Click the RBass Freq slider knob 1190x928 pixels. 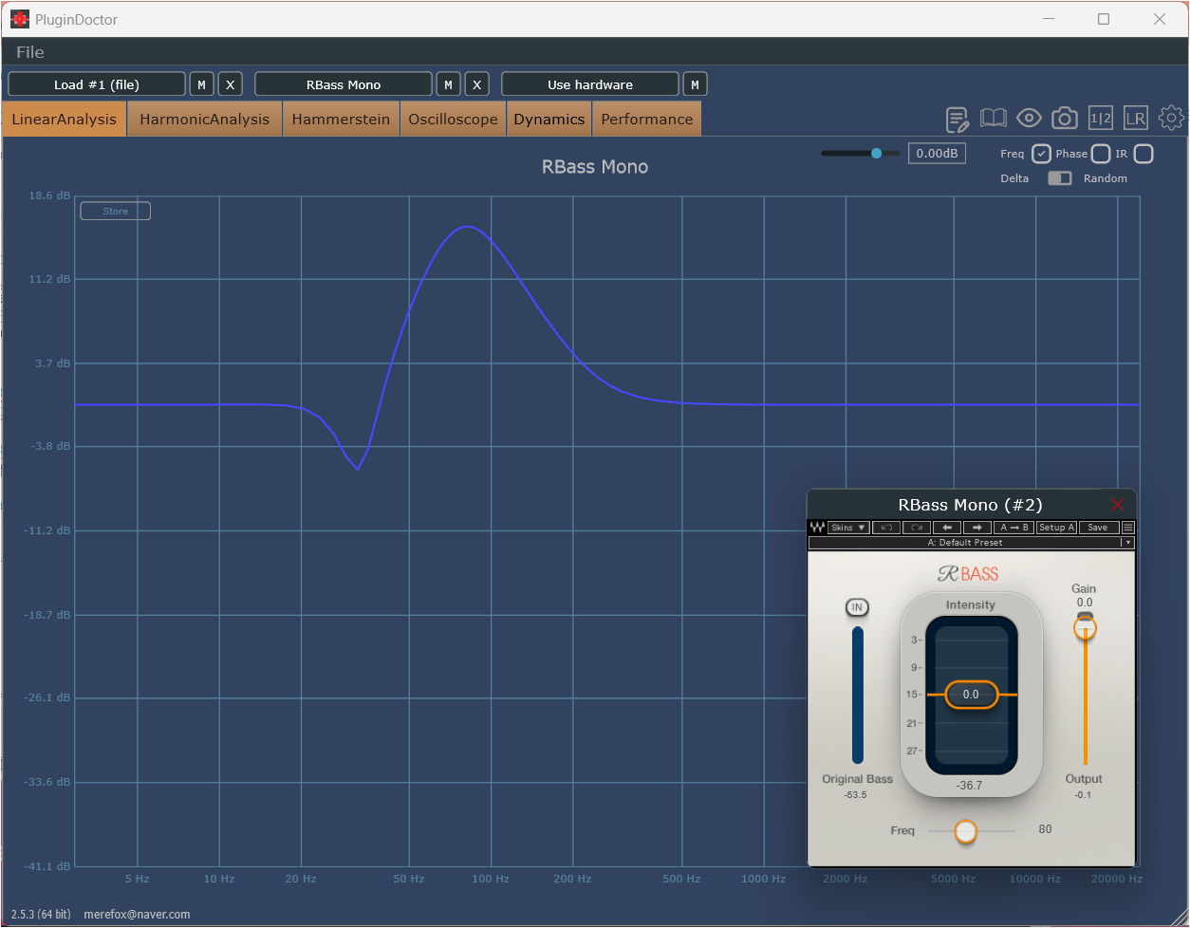[965, 831]
